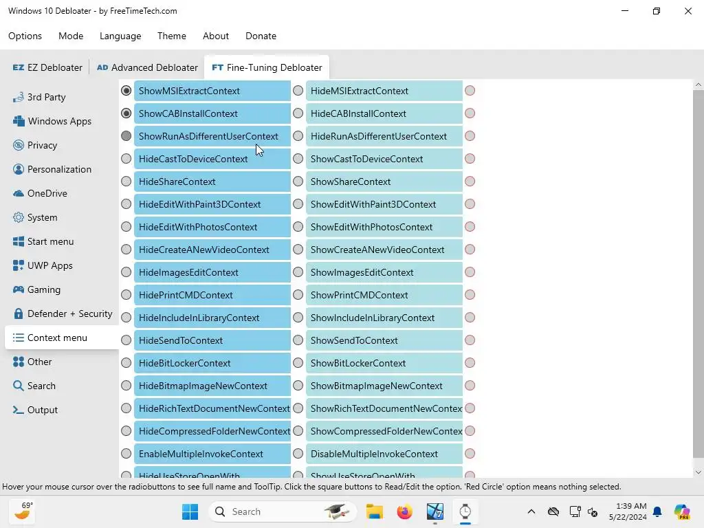Click the UWP Apps icon
The image size is (704, 528).
point(19,265)
